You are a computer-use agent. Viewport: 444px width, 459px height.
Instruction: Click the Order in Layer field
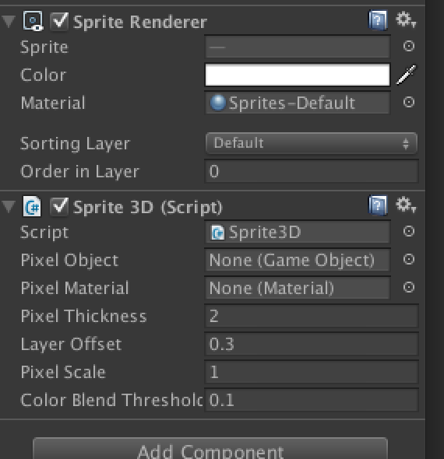point(312,171)
